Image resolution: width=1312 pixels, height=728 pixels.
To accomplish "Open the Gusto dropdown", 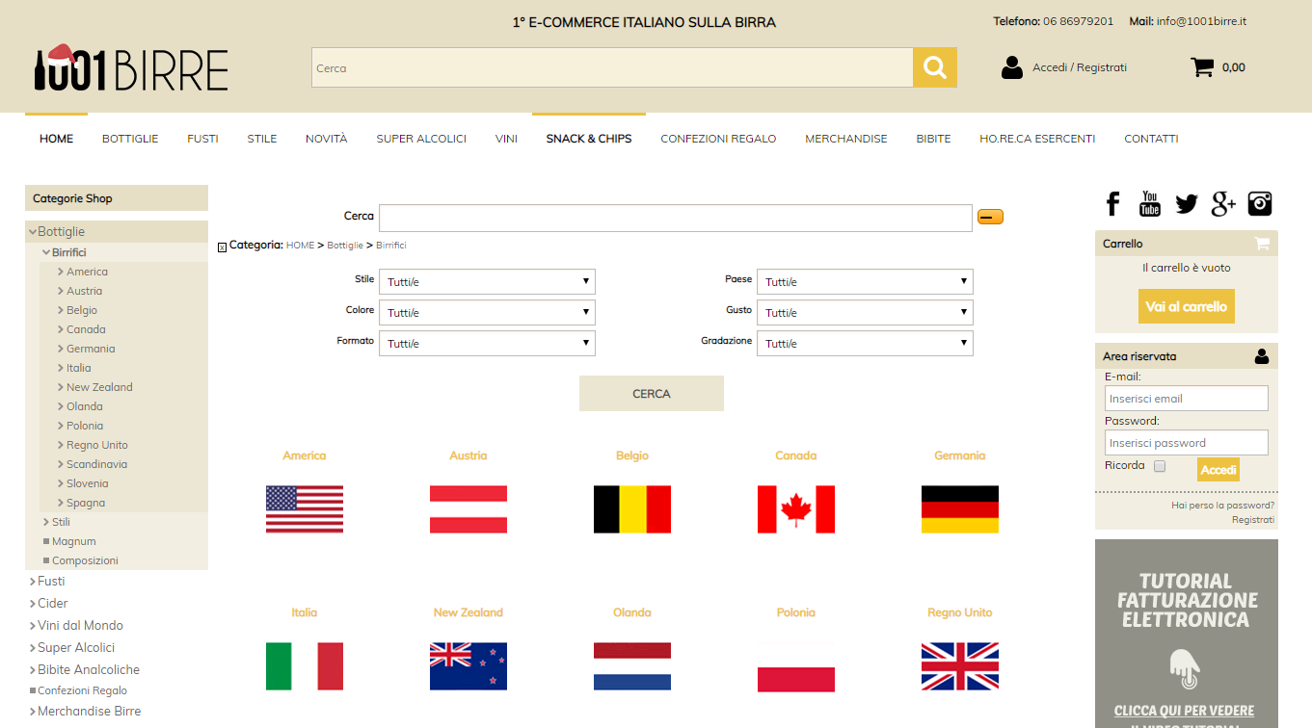I will (865, 313).
